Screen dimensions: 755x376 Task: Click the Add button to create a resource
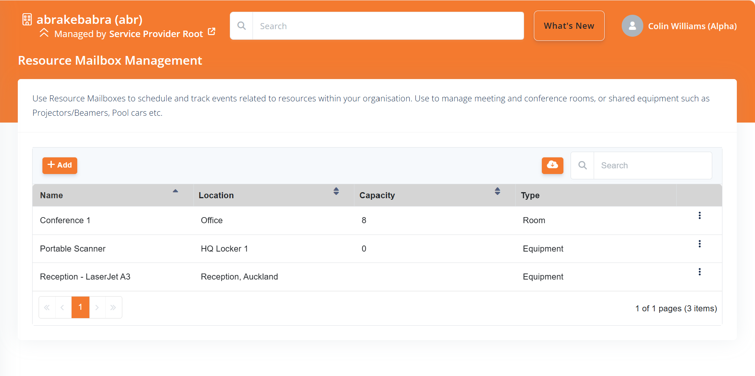click(x=59, y=165)
